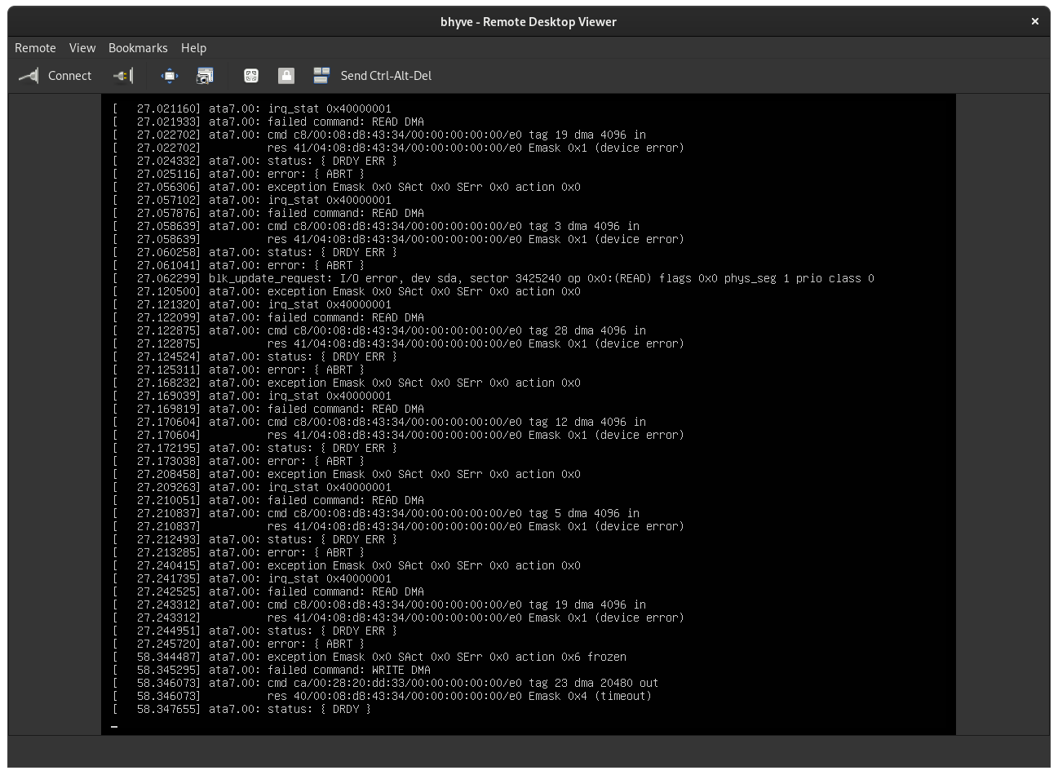Screen dimensions: 1058x775
Task: Toggle scaling of the remote display
Action: (251, 76)
